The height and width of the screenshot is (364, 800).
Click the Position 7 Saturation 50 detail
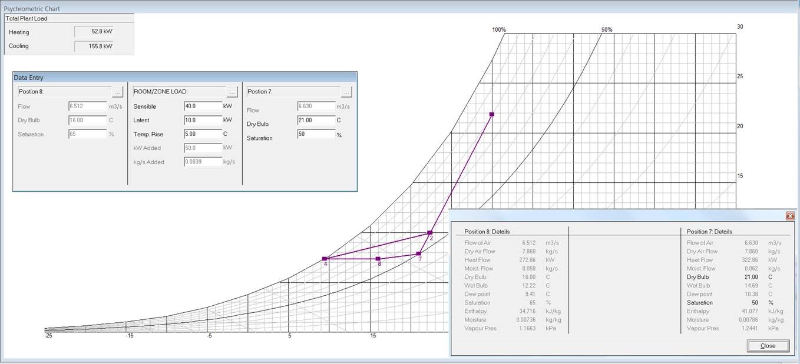[x=756, y=302]
